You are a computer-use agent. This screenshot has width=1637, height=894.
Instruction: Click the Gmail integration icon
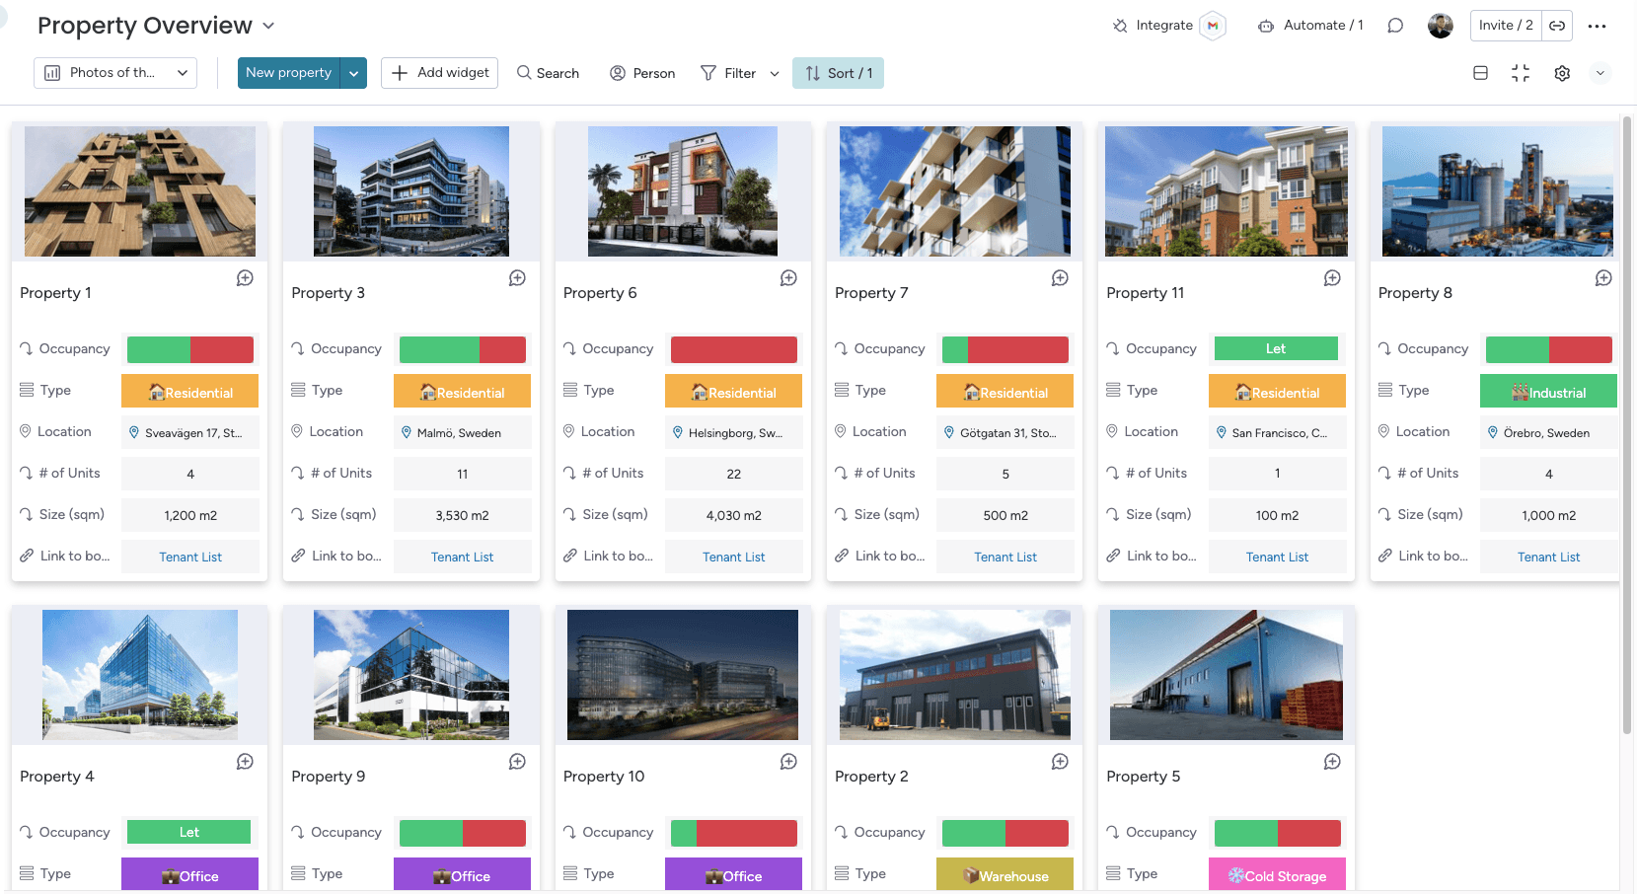click(x=1213, y=26)
